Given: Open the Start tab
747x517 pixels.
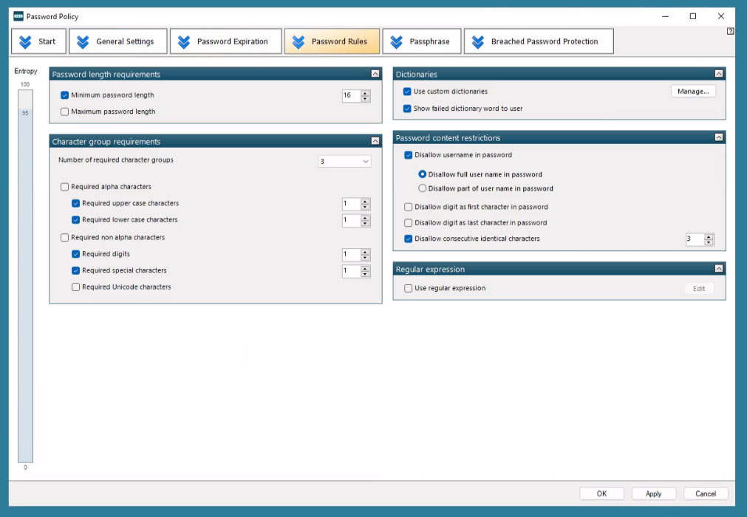Looking at the screenshot, I should point(40,41).
